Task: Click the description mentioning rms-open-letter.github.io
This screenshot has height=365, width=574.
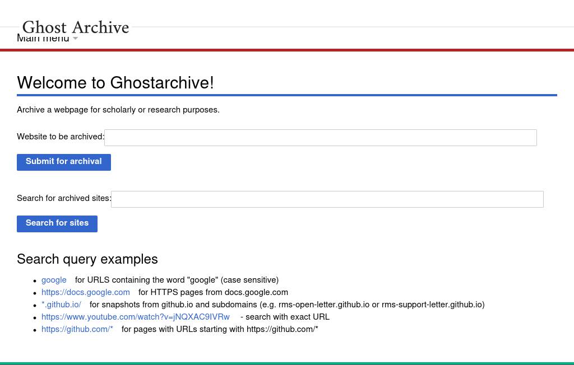Action: tap(287, 305)
